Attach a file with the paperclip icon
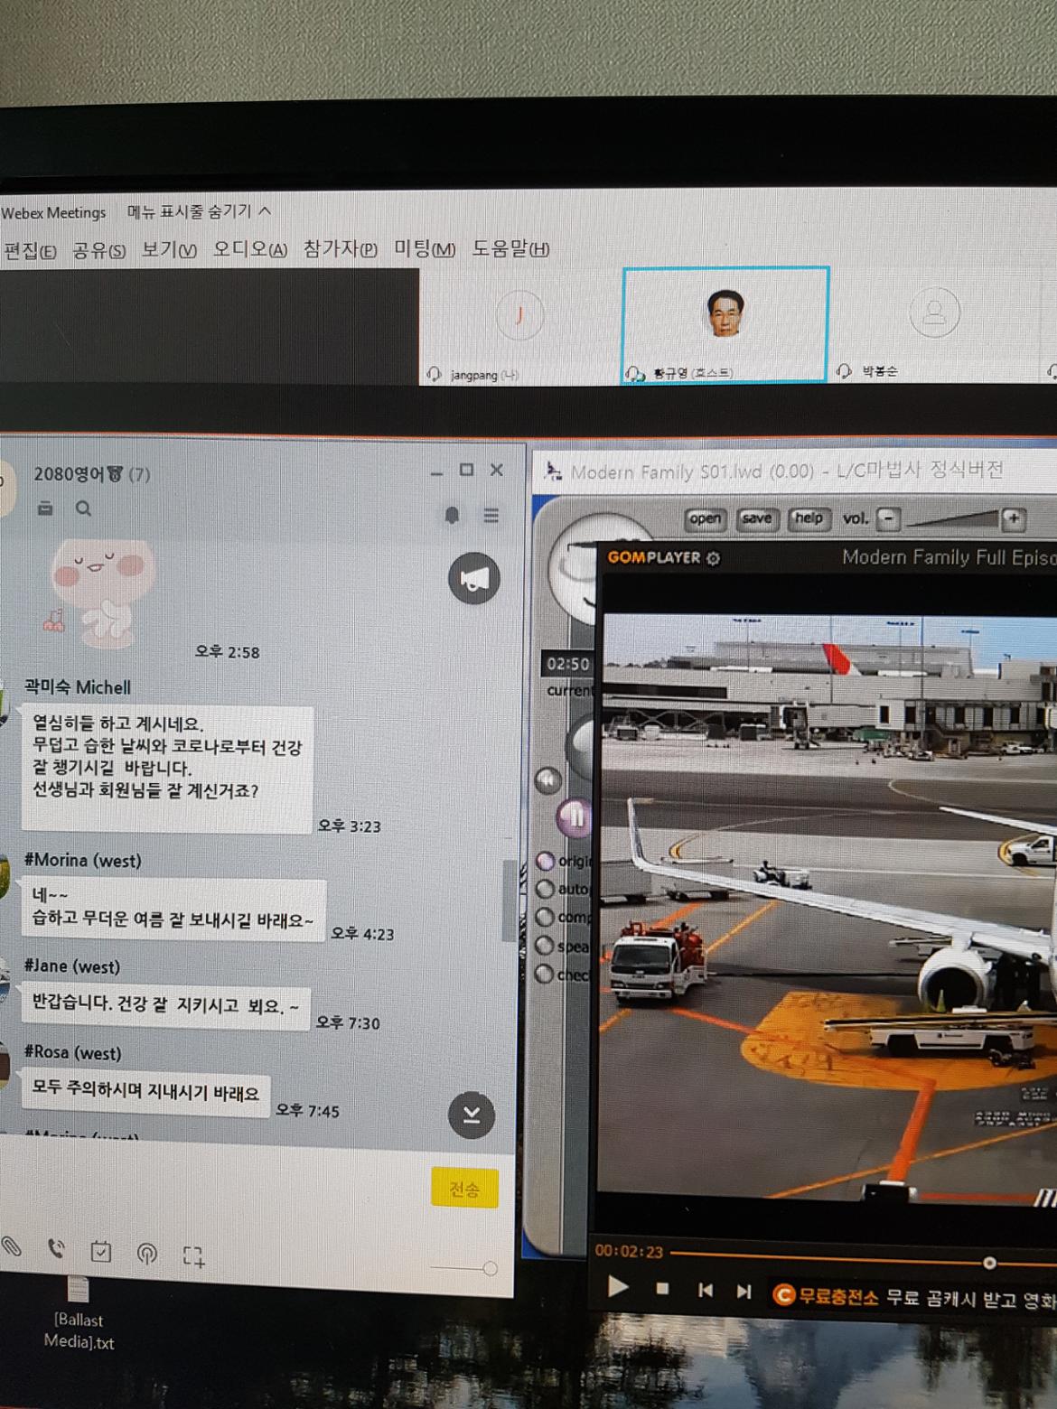 [12, 1247]
